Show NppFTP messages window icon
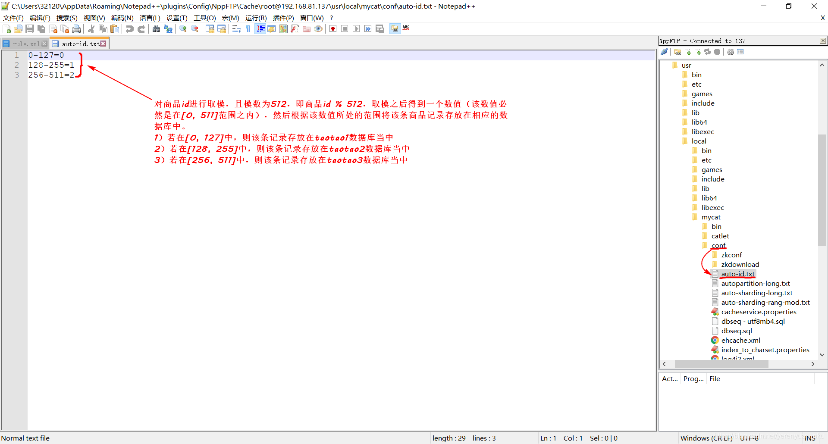The height and width of the screenshot is (444, 828). (x=740, y=52)
